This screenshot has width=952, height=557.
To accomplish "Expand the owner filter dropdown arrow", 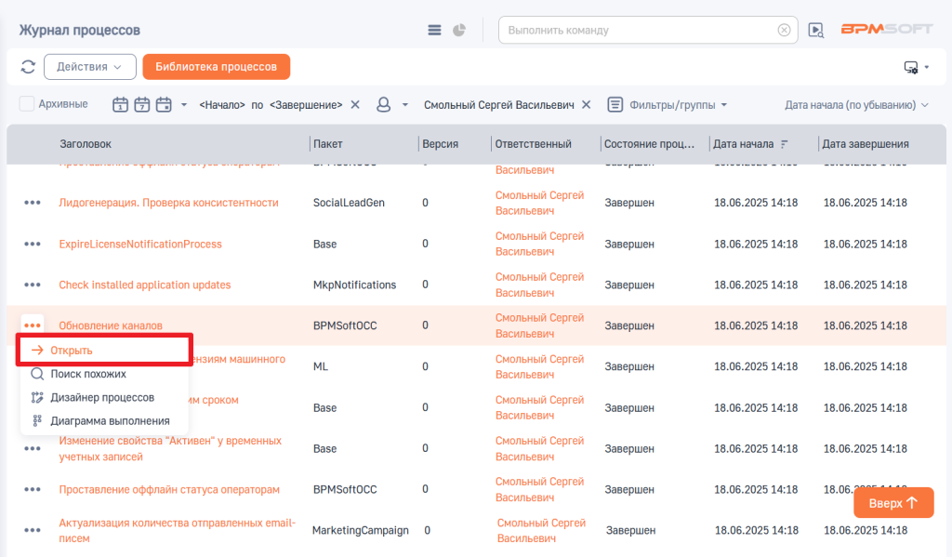I will (x=405, y=104).
